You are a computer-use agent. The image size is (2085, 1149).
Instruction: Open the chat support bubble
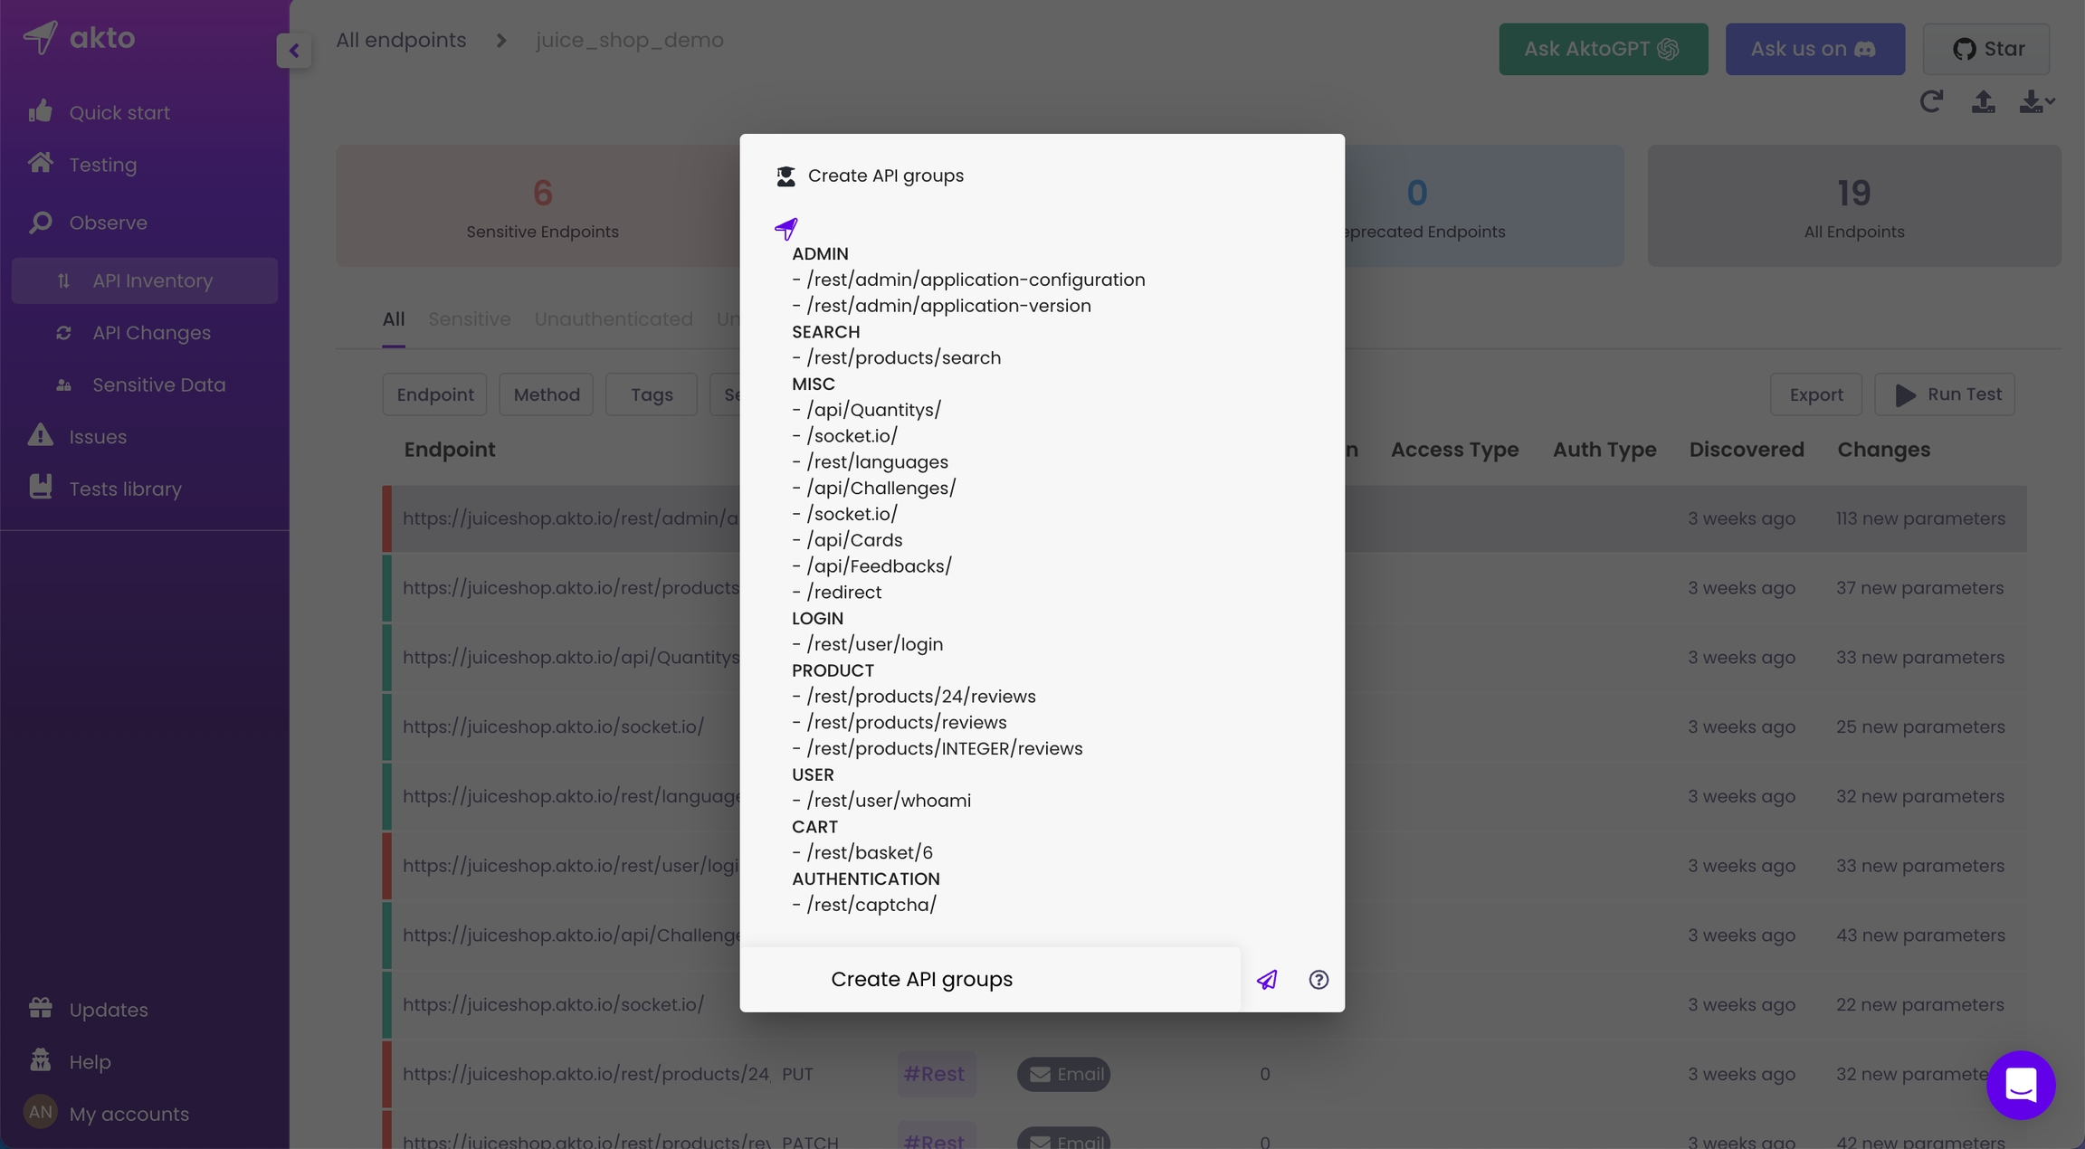(2020, 1085)
